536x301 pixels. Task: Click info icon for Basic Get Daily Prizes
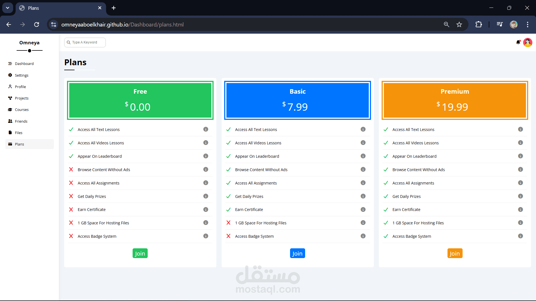(x=363, y=196)
